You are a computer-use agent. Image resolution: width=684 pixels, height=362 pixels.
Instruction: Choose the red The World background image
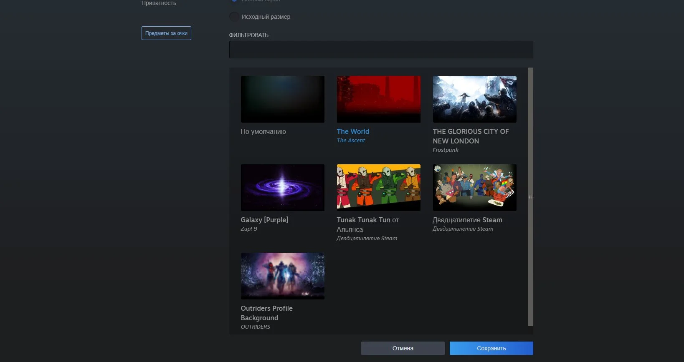(378, 99)
